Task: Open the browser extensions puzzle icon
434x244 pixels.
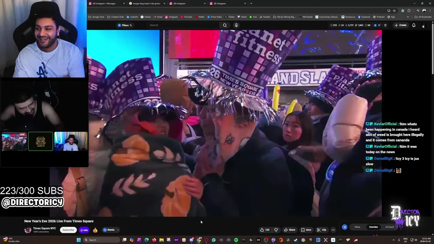Action: pyautogui.click(x=409, y=11)
